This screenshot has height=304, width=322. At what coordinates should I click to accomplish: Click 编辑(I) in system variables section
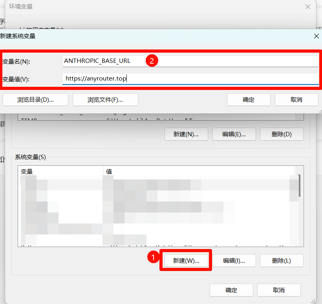[x=234, y=261]
